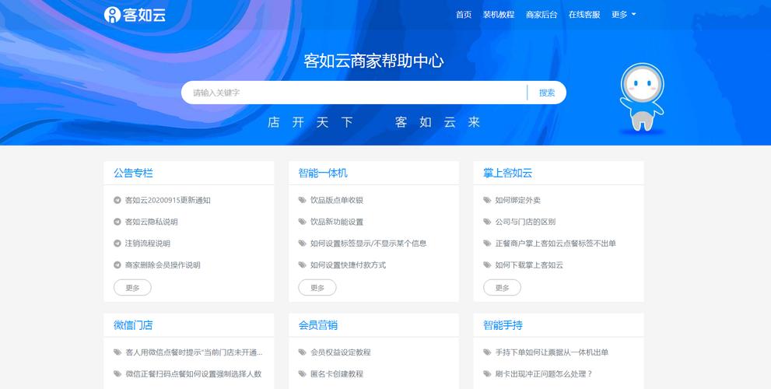Open article 客如云20200915更新通知
Screen dimensions: 771x389
[168, 200]
